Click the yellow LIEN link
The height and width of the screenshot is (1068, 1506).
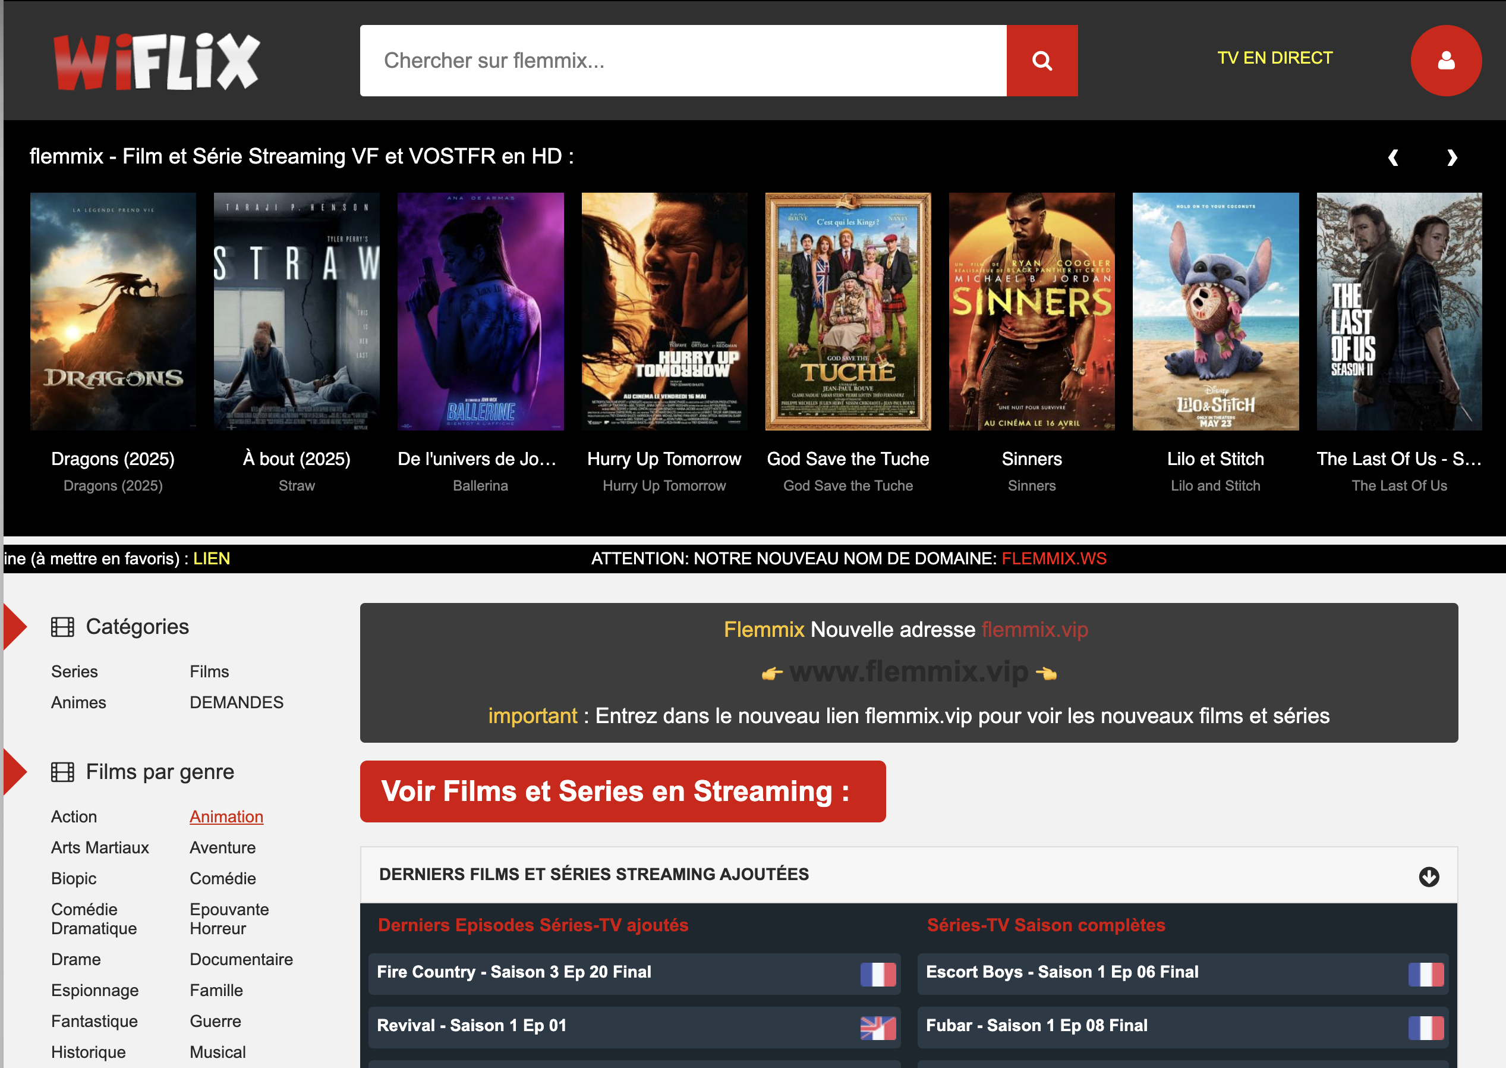212,558
